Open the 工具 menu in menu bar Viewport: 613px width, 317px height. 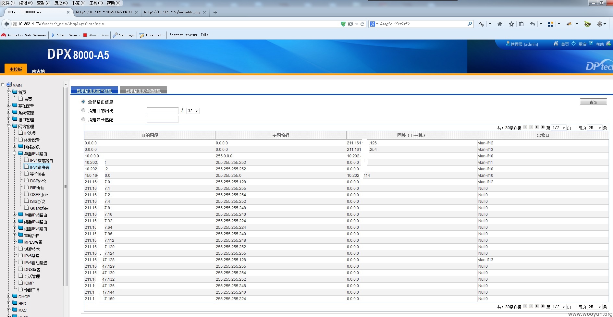pos(96,3)
